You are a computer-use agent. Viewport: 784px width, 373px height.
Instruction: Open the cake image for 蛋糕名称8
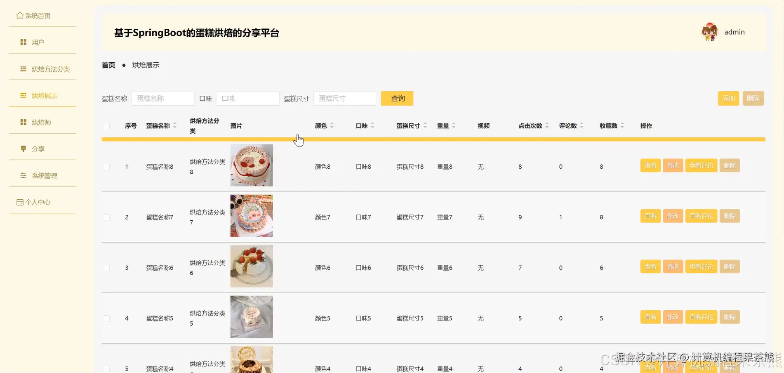252,165
